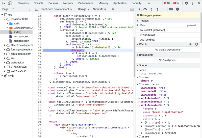Screen dimensions: 202x138
Task: Close the Hero.js tab
Action: pos(89,9)
